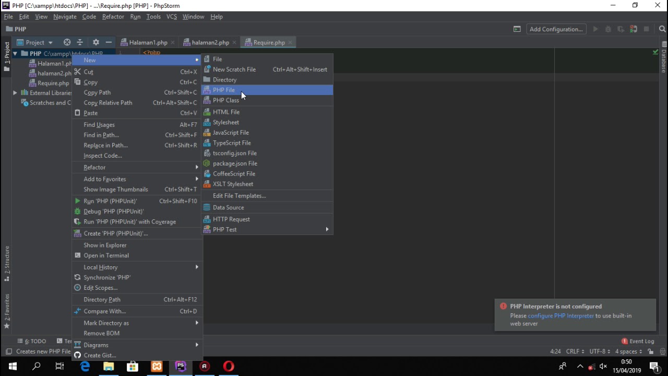The height and width of the screenshot is (376, 668).
Task: Open the Tools menu in menu bar
Action: click(153, 17)
